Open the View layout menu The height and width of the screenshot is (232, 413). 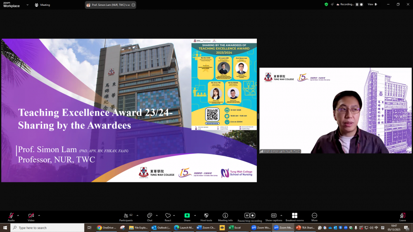click(x=373, y=4)
